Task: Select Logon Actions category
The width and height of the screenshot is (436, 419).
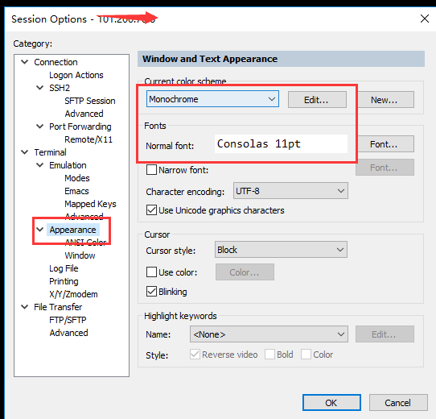Action: (x=76, y=75)
